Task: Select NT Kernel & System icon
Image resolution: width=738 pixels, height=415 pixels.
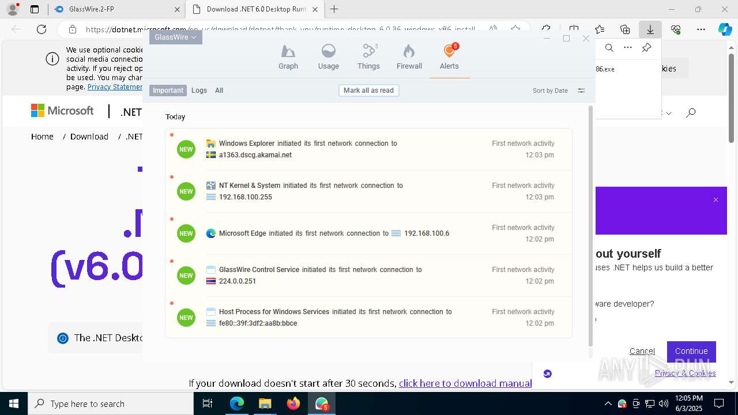Action: [211, 186]
